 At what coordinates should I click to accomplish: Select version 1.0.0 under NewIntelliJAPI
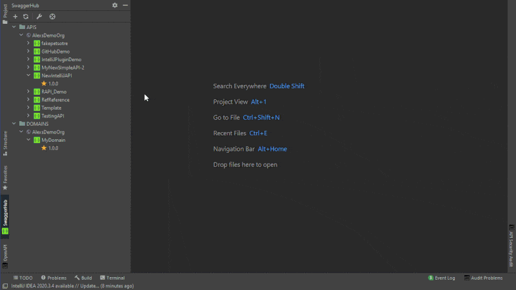54,84
